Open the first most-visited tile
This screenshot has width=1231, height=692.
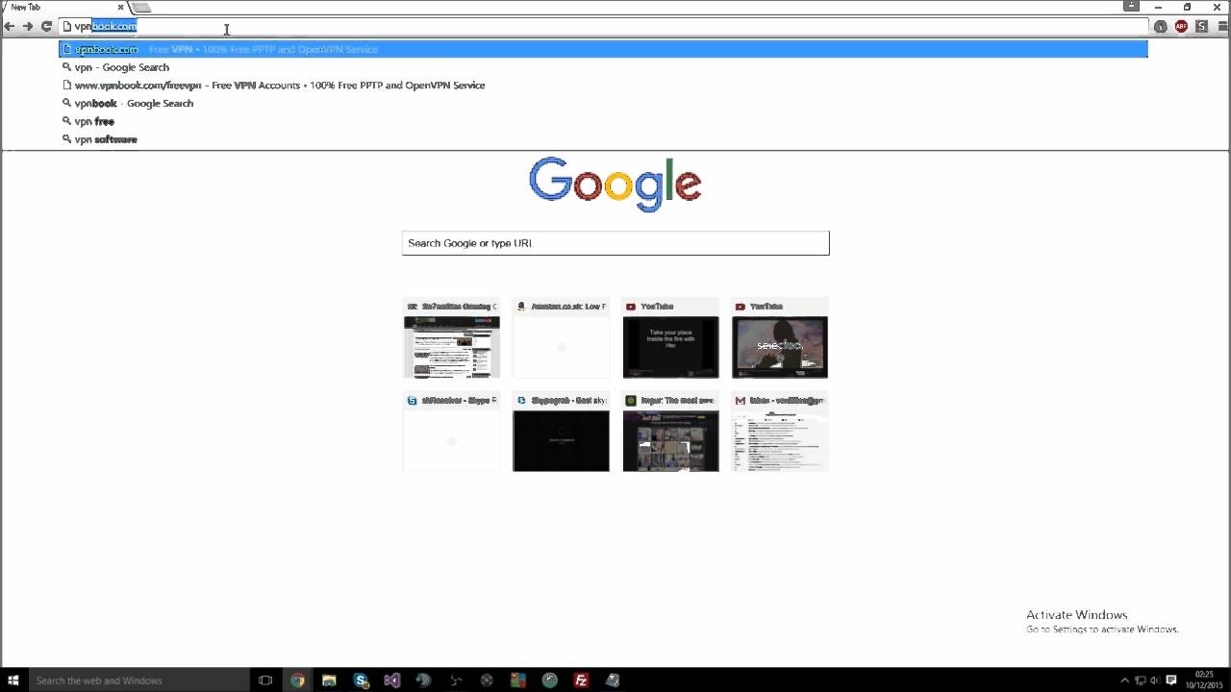(x=452, y=338)
